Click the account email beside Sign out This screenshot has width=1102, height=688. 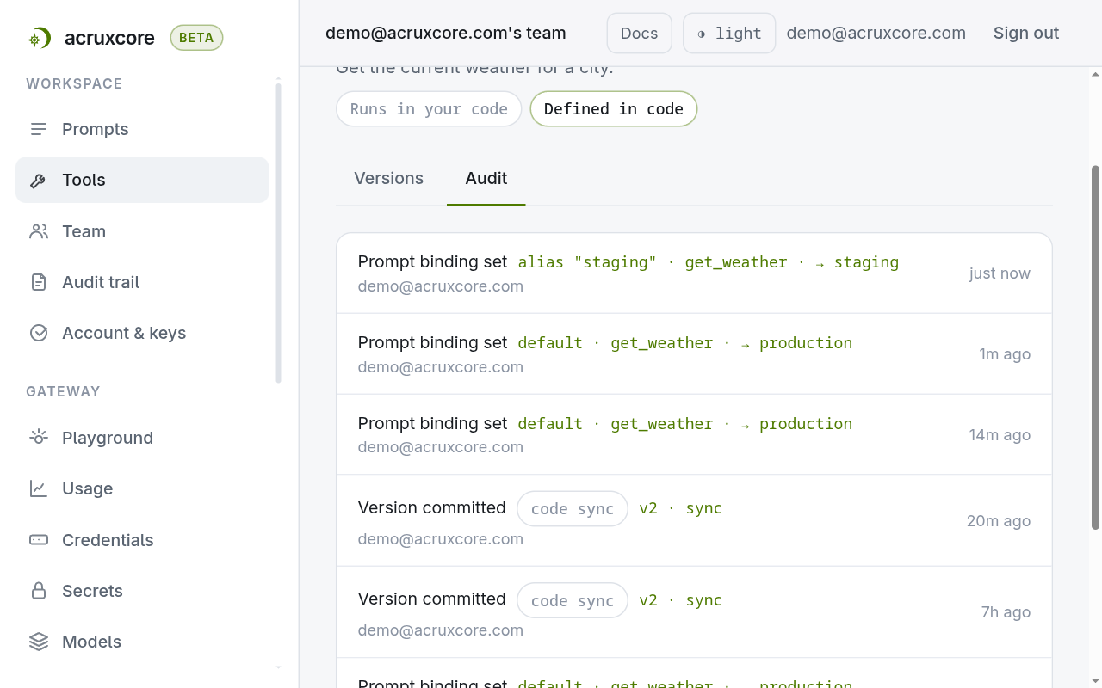[x=876, y=34]
